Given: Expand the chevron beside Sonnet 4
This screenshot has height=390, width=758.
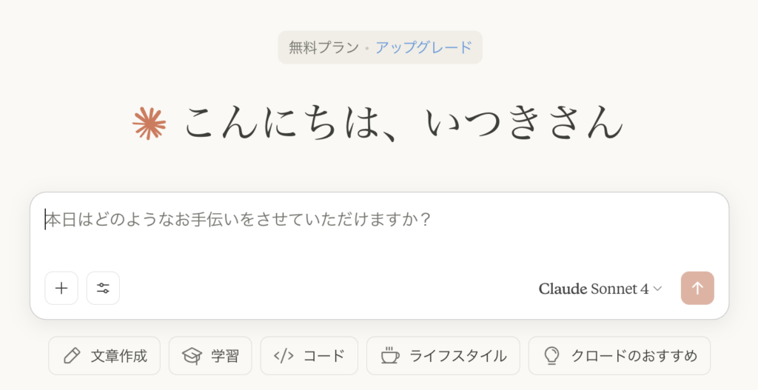Looking at the screenshot, I should 657,289.
